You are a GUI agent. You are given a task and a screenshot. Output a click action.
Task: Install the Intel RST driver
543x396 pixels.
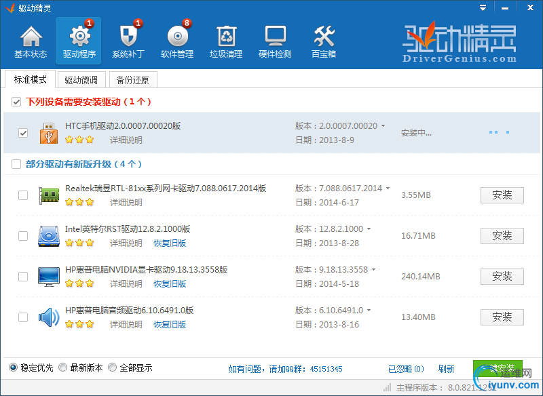pos(502,236)
